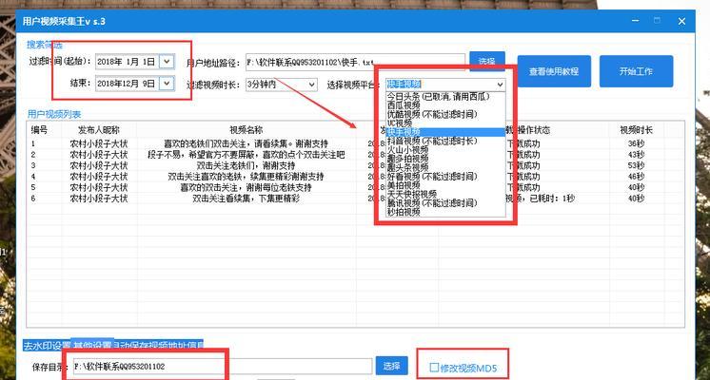Select UC视频 from the platform list
This screenshot has width=710, height=380.
(x=400, y=123)
